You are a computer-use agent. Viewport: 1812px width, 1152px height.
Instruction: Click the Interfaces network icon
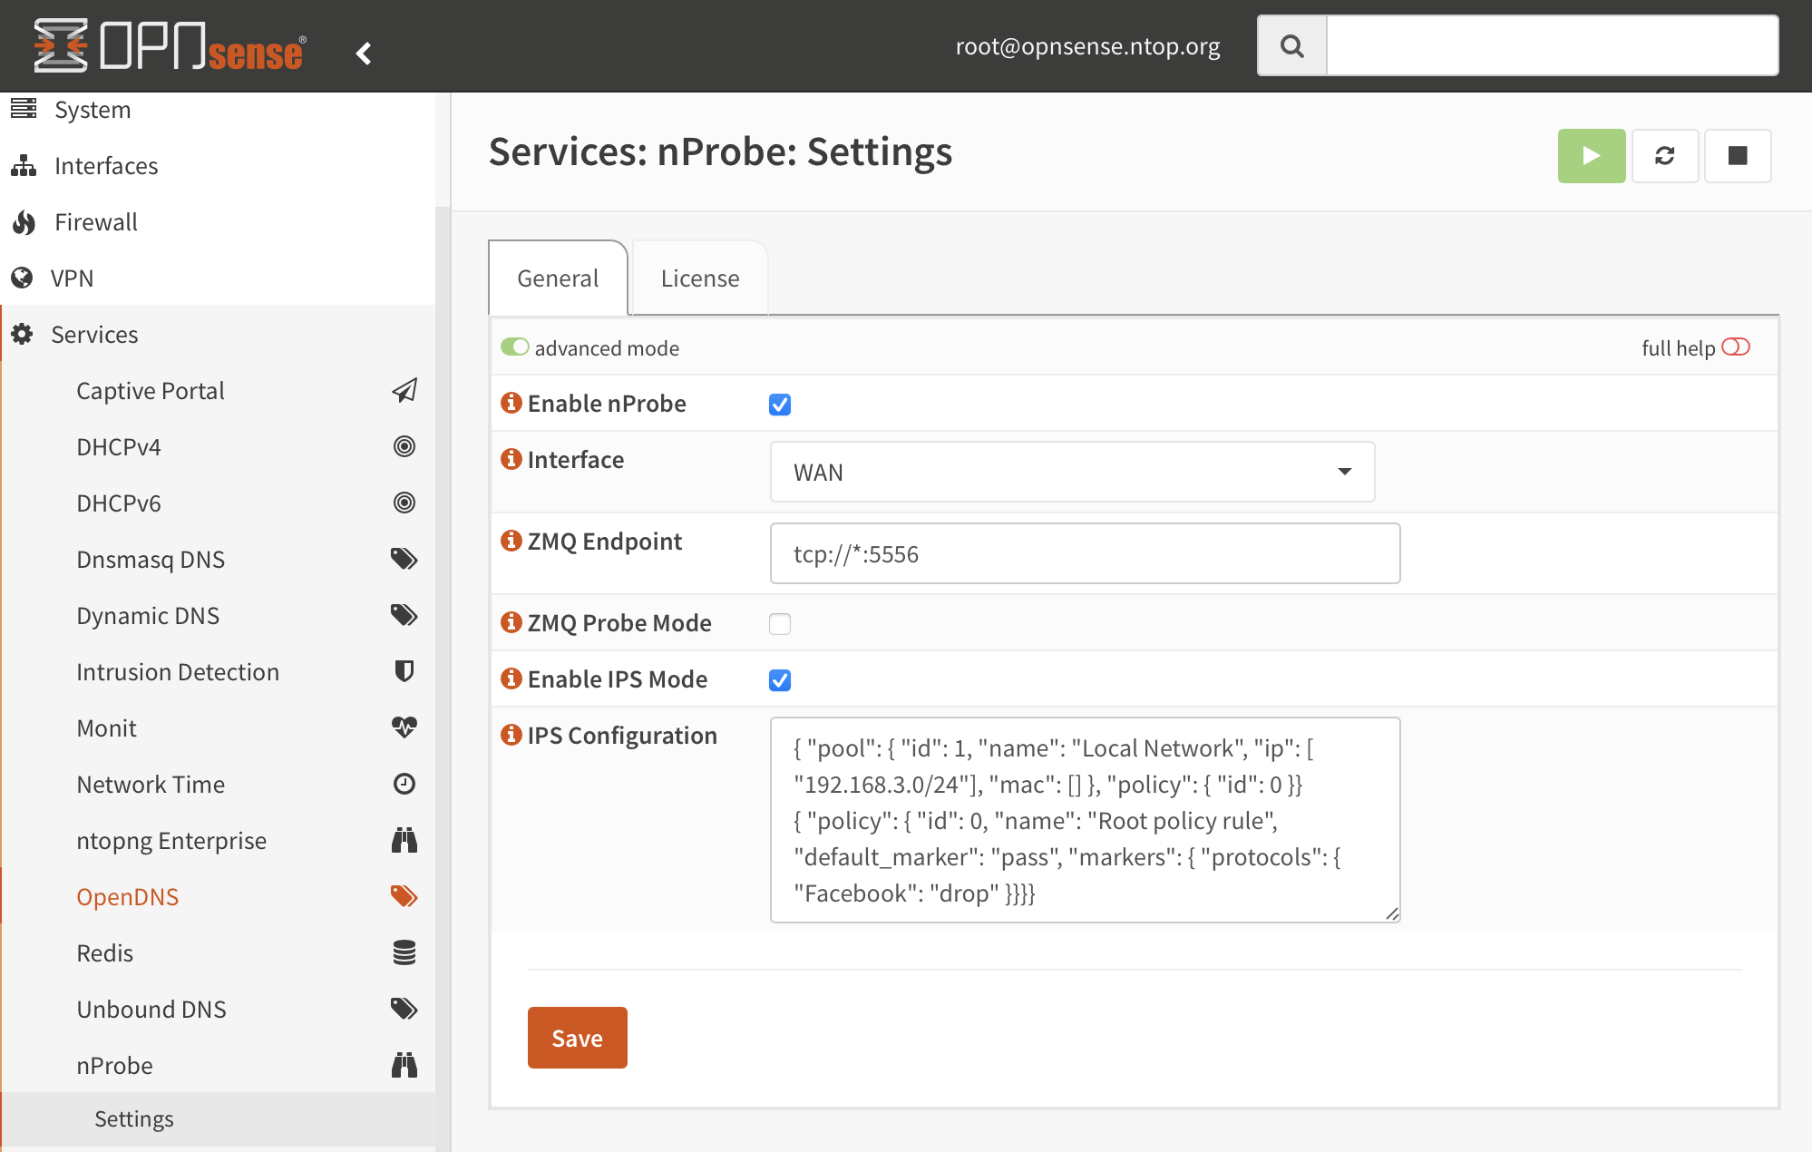(x=24, y=166)
